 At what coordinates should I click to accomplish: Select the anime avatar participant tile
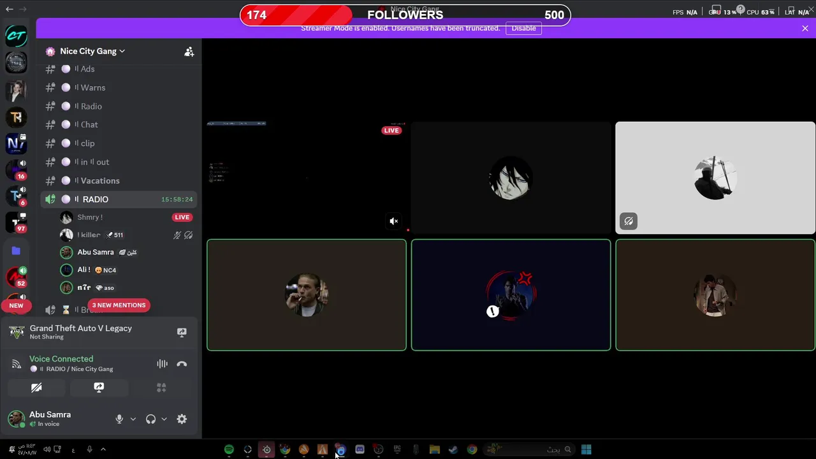point(511,177)
